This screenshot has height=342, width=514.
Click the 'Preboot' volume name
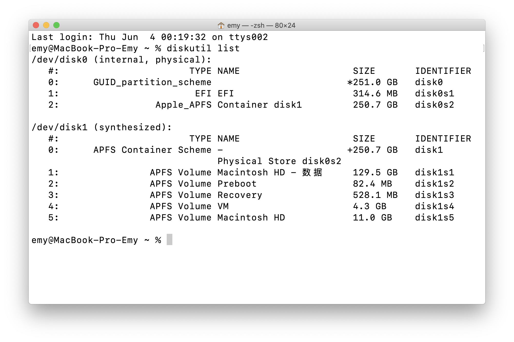[237, 184]
